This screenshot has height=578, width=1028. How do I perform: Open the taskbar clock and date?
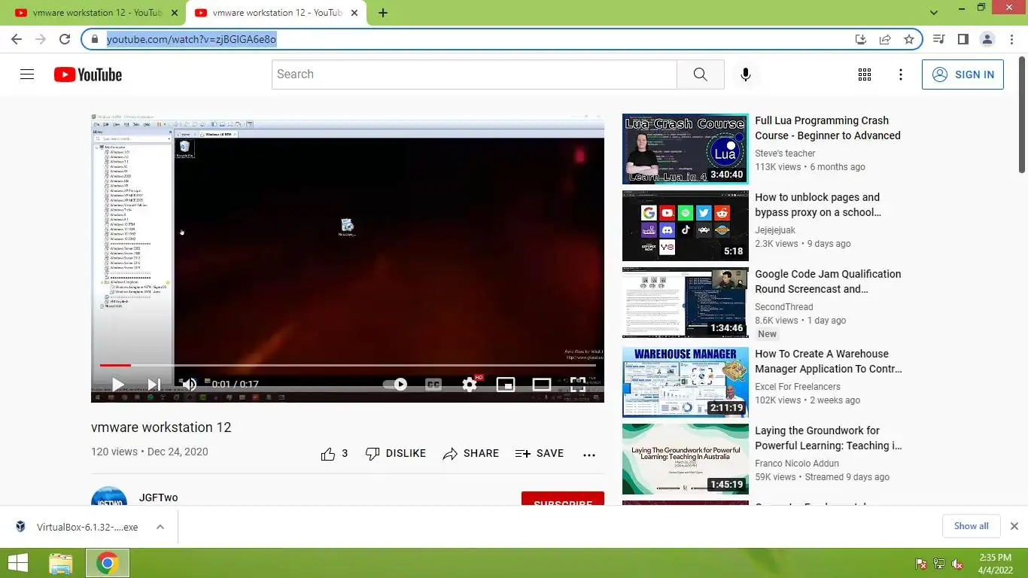[x=994, y=563]
